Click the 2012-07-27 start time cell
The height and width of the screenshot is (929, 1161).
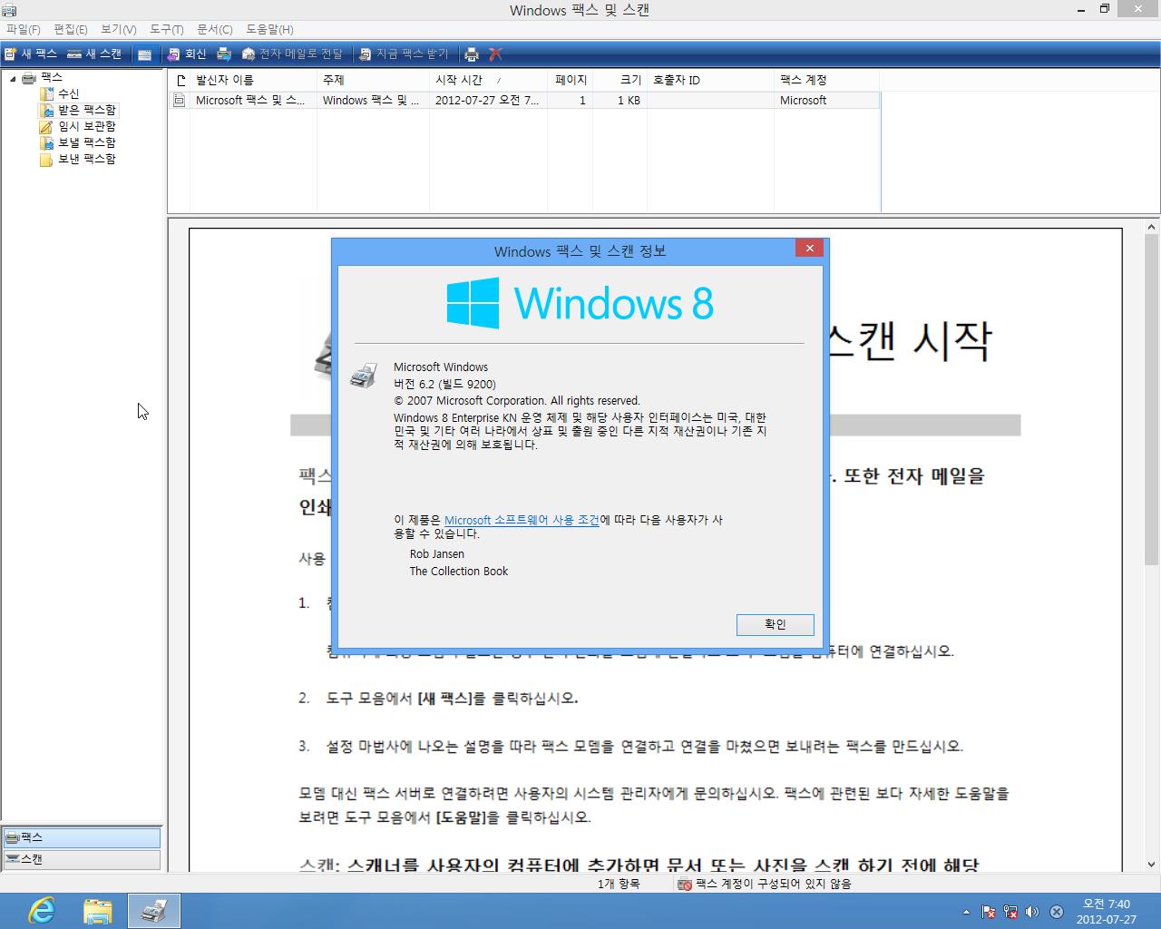coord(487,101)
